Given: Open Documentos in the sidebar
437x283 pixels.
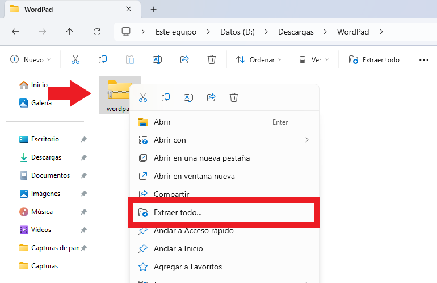Looking at the screenshot, I should tap(45, 175).
